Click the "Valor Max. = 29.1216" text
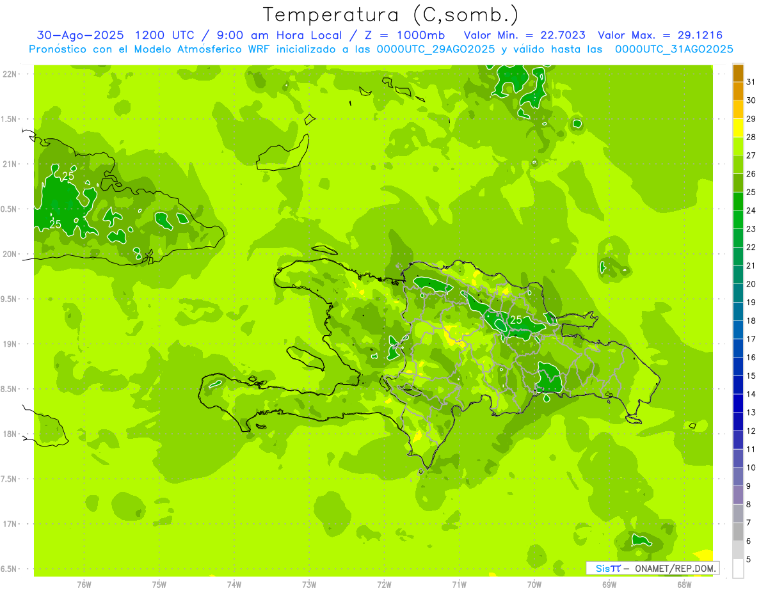The height and width of the screenshot is (593, 768). (661, 35)
